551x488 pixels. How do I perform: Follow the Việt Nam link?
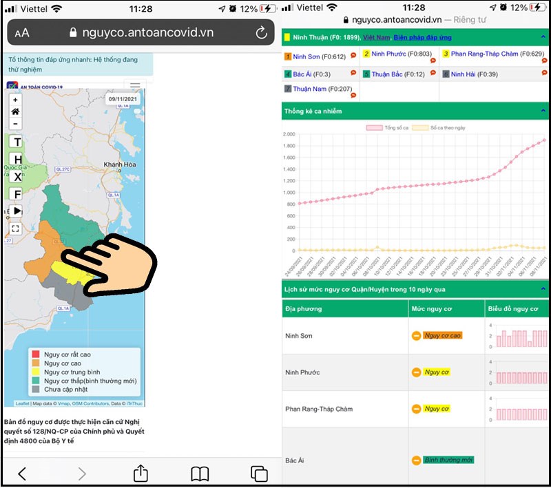[x=376, y=37]
